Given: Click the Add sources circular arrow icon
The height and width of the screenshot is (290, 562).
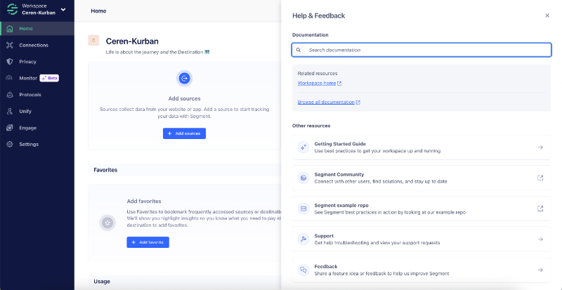Looking at the screenshot, I should coord(184,78).
